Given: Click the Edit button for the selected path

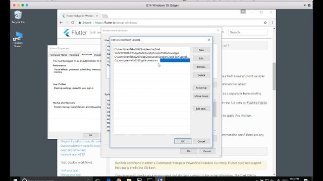Looking at the screenshot, I should pyautogui.click(x=201, y=58).
